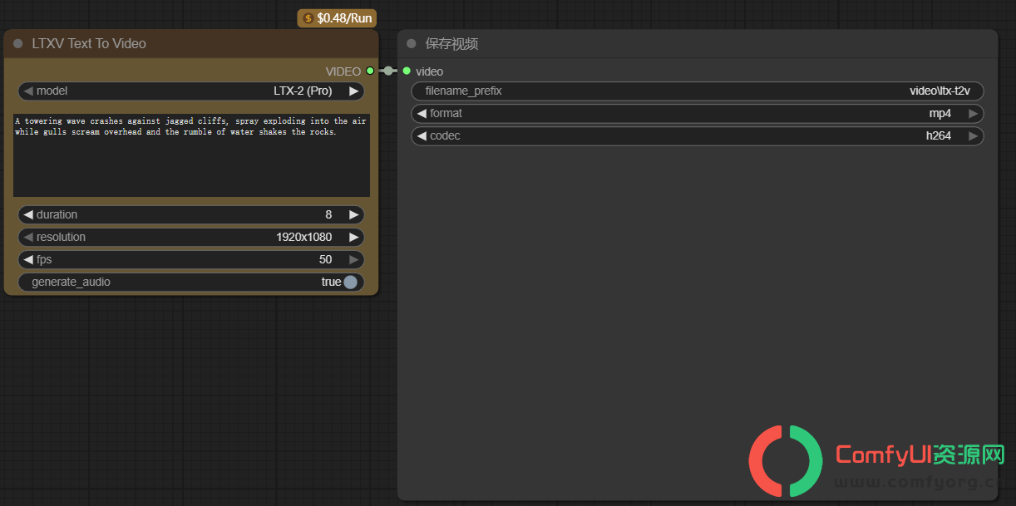Select next codec with right arrow
The height and width of the screenshot is (506, 1016).
(974, 135)
